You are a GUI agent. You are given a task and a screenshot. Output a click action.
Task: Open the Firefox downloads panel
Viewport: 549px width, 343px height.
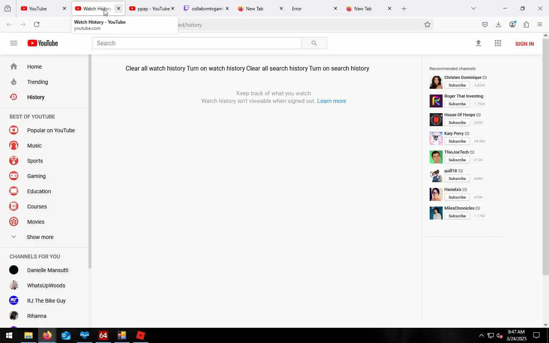[499, 25]
